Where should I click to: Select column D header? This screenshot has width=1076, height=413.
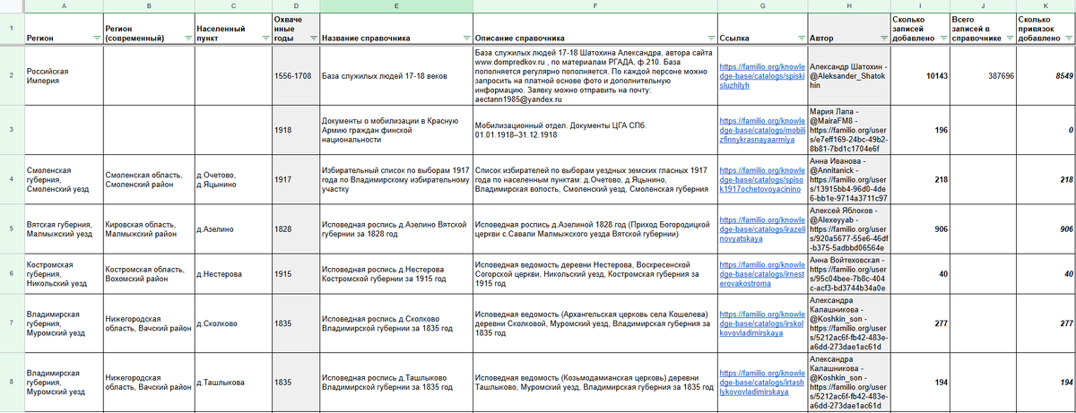294,5
